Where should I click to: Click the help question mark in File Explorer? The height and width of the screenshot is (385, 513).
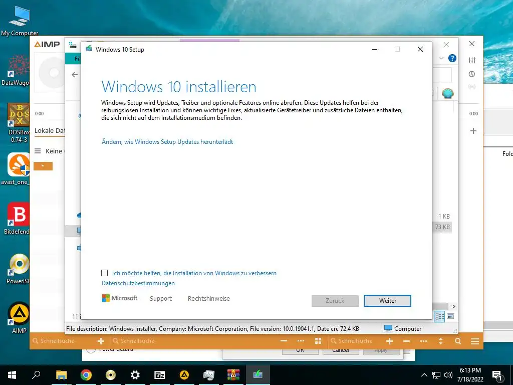(452, 58)
